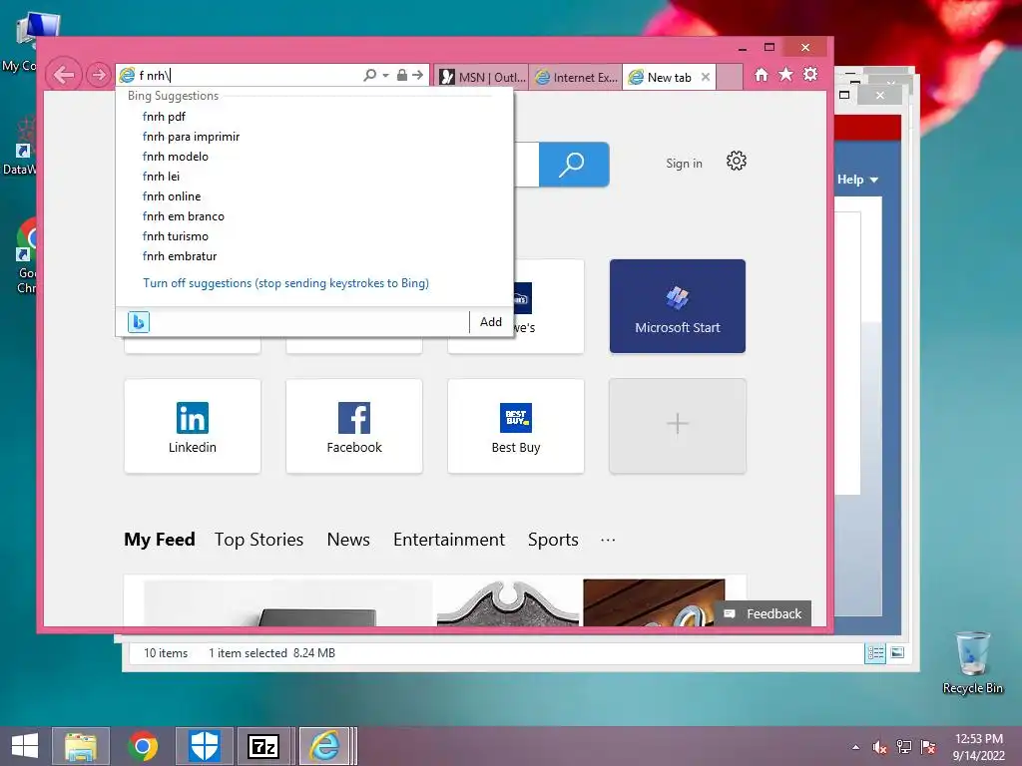Open the Windows Defender shield taskbar icon
Screen dimensions: 1022x766
[204, 746]
